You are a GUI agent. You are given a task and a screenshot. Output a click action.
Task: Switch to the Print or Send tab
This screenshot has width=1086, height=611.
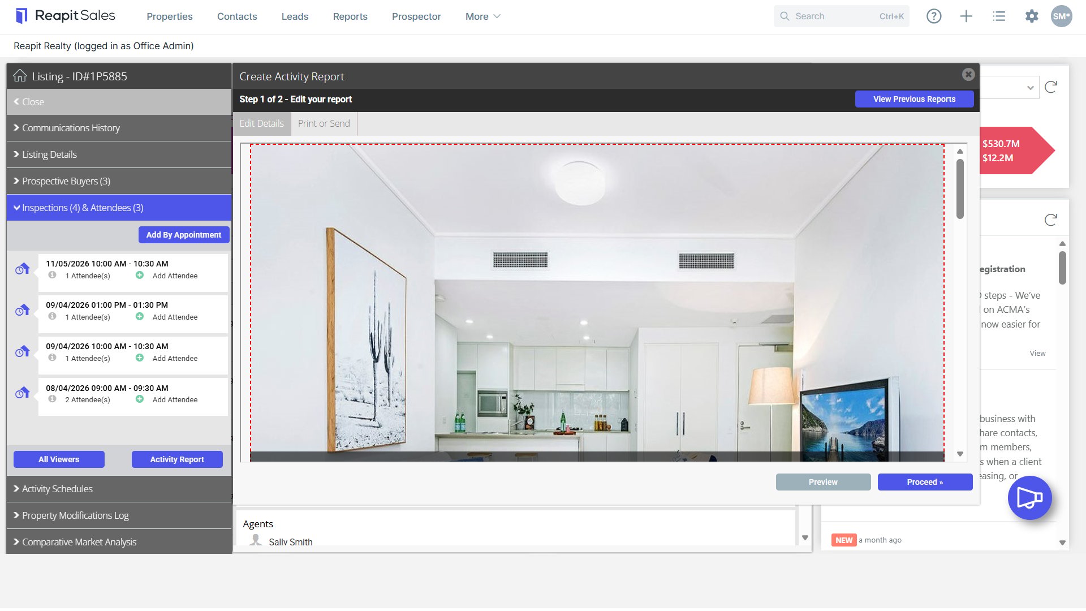pyautogui.click(x=324, y=123)
